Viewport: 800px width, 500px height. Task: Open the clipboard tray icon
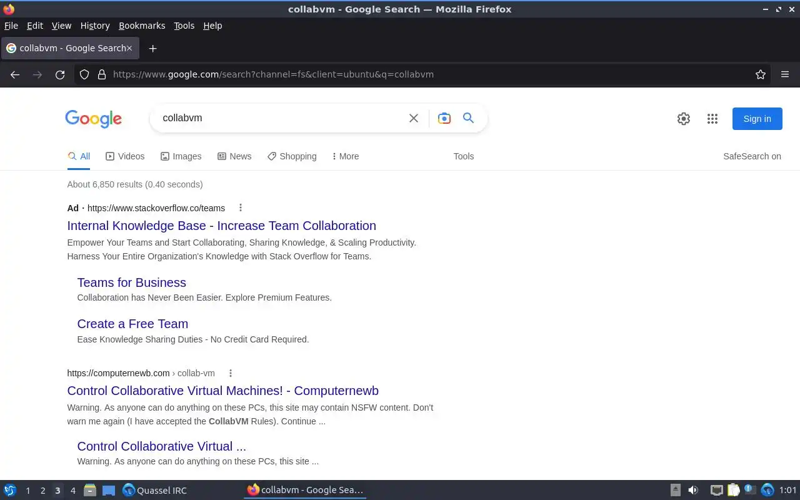point(734,490)
